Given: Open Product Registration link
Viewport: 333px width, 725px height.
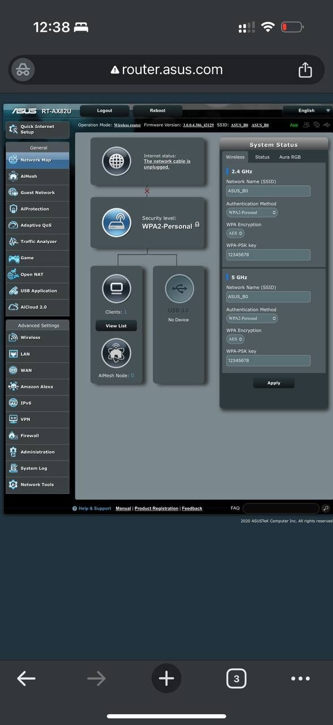Looking at the screenshot, I should [x=156, y=509].
